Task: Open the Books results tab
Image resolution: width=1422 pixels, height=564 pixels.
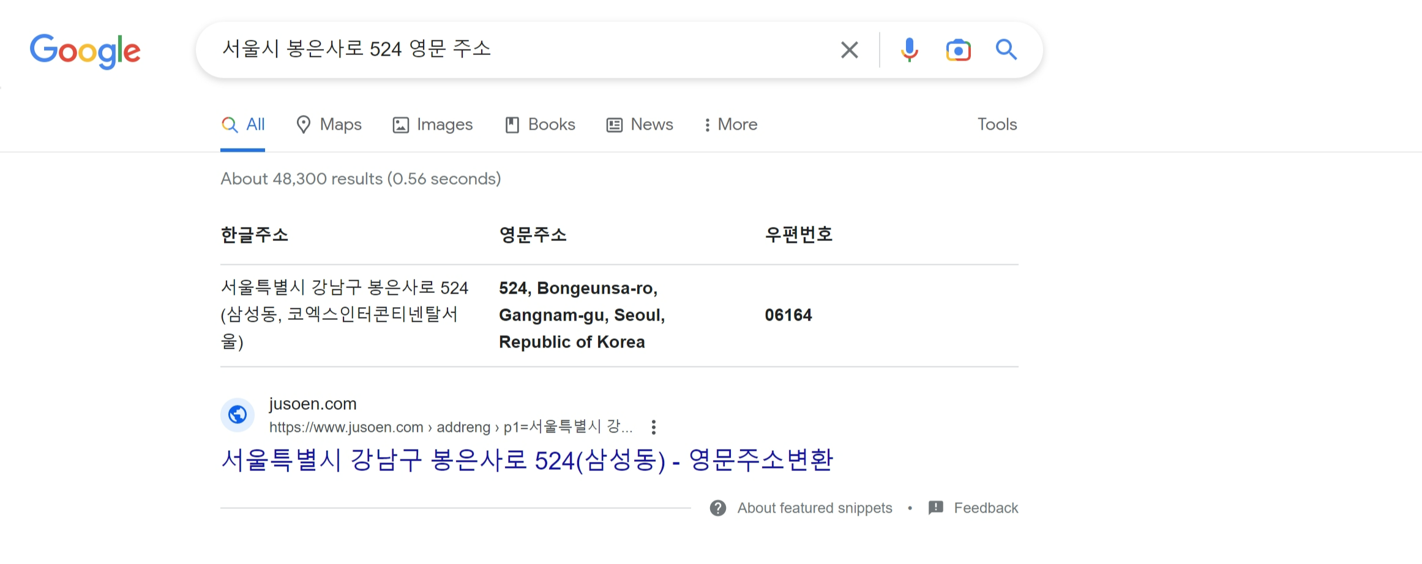Action: tap(539, 124)
